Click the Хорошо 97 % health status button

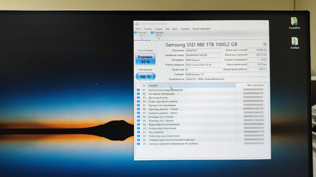(145, 59)
